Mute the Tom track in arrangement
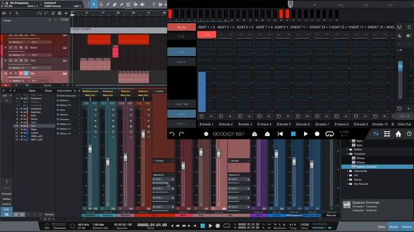Screen dimensions: 414x232 [10, 61]
